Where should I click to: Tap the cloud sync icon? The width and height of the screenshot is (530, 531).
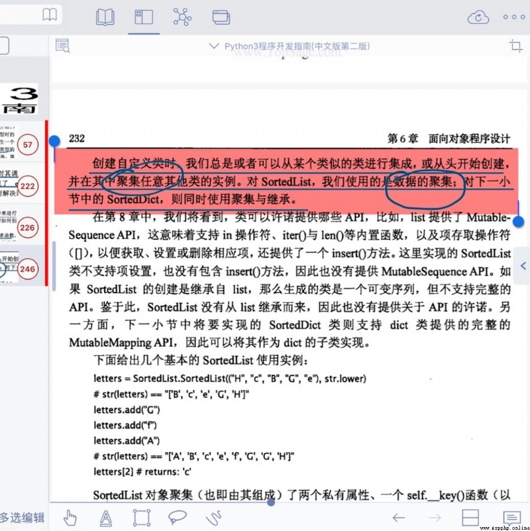478,17
